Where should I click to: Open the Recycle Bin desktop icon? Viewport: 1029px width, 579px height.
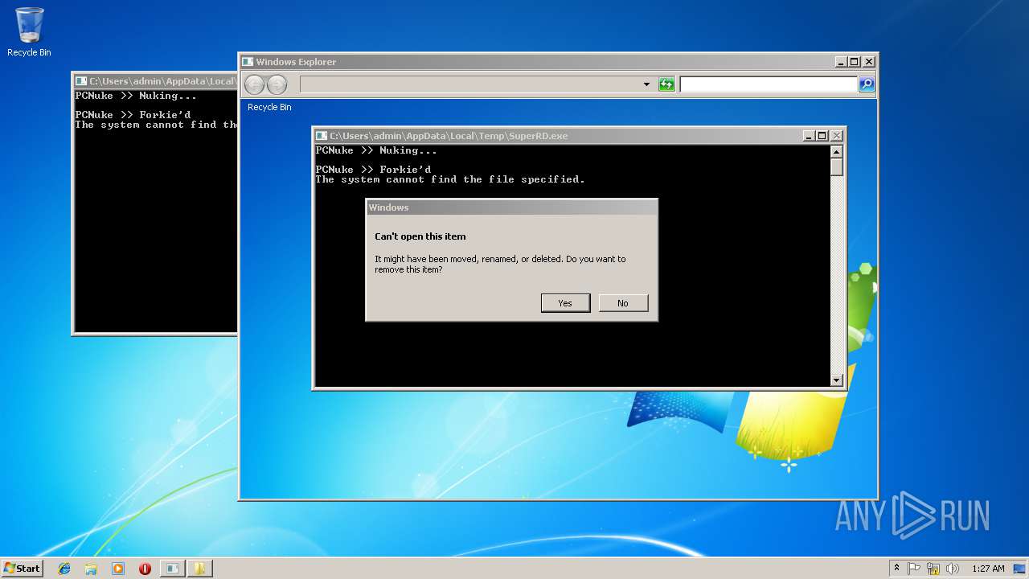pos(29,32)
